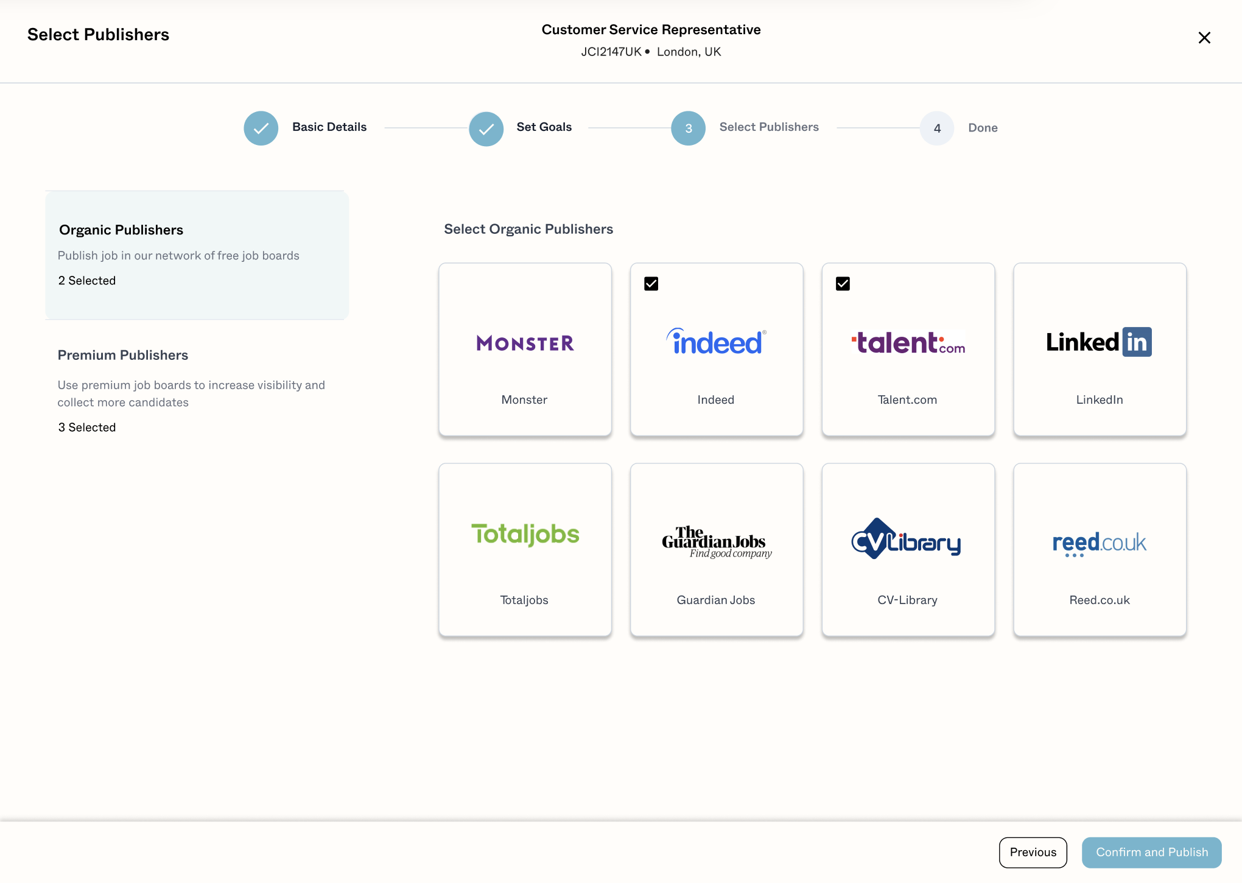Click Confirm and Publish
This screenshot has height=883, width=1242.
pos(1151,852)
